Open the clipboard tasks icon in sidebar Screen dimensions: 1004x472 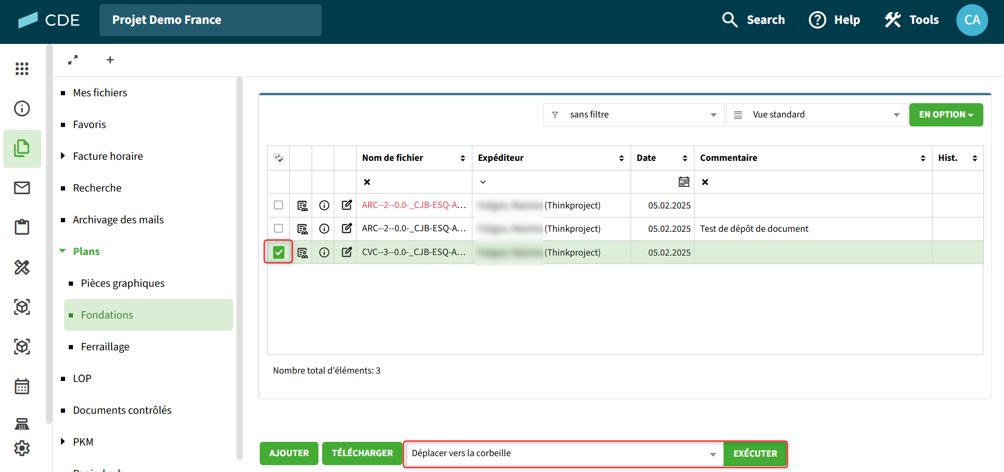(22, 227)
